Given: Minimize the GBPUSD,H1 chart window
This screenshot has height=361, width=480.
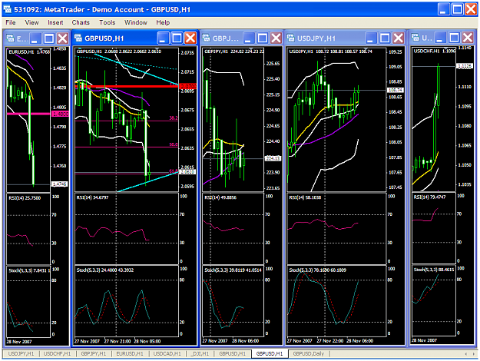Looking at the screenshot, I should [x=163, y=38].
